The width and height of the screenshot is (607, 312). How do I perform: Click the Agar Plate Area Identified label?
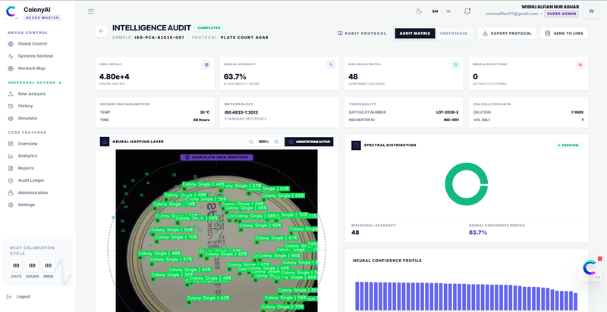(217, 158)
